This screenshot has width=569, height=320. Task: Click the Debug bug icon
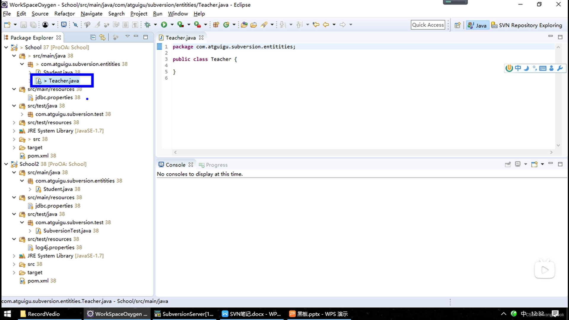pos(148,25)
